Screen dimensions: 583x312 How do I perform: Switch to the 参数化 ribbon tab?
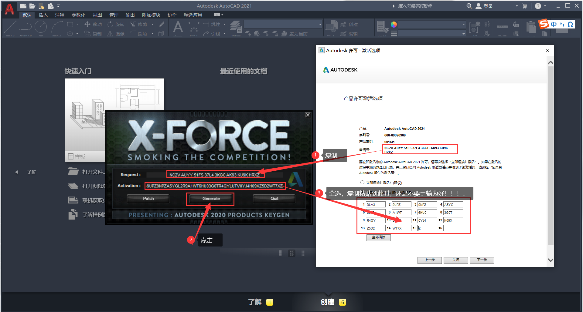[78, 15]
